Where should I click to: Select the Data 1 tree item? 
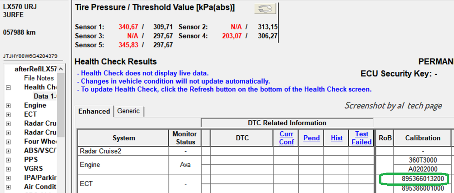point(44,96)
